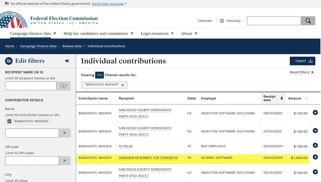Submit ZIP code arrow button
Viewport: 321px width, 182px height.
pos(65,160)
